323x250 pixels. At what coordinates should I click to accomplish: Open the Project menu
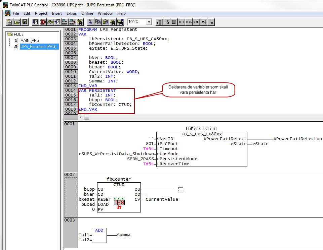click(41, 13)
